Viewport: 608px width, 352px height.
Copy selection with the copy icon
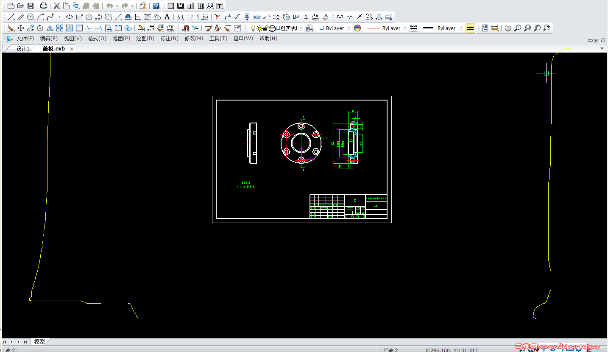[x=67, y=6]
